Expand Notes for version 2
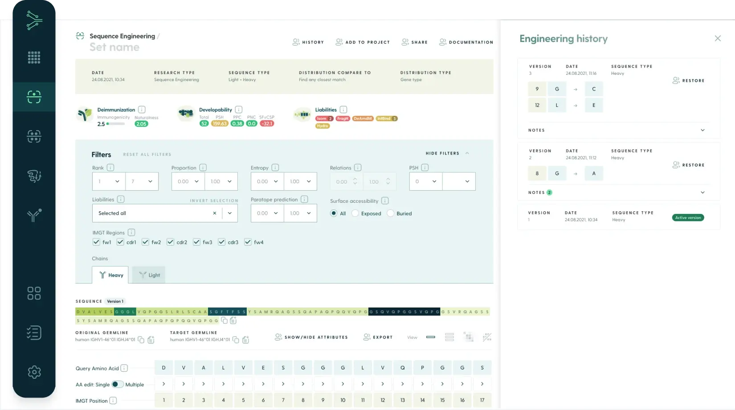735x410 pixels. (x=702, y=193)
